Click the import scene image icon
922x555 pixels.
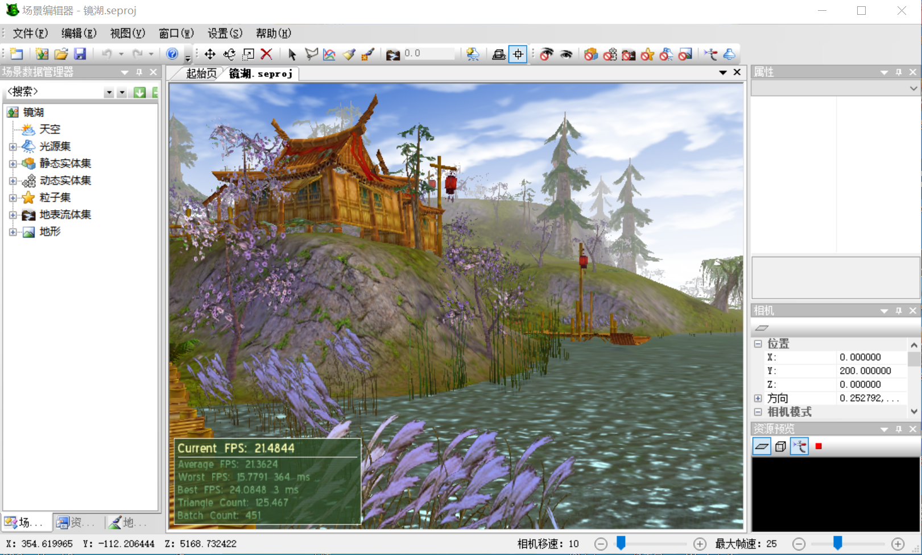[x=42, y=54]
